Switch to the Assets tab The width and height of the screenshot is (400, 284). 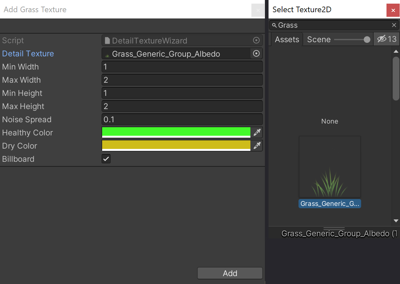[x=286, y=39]
